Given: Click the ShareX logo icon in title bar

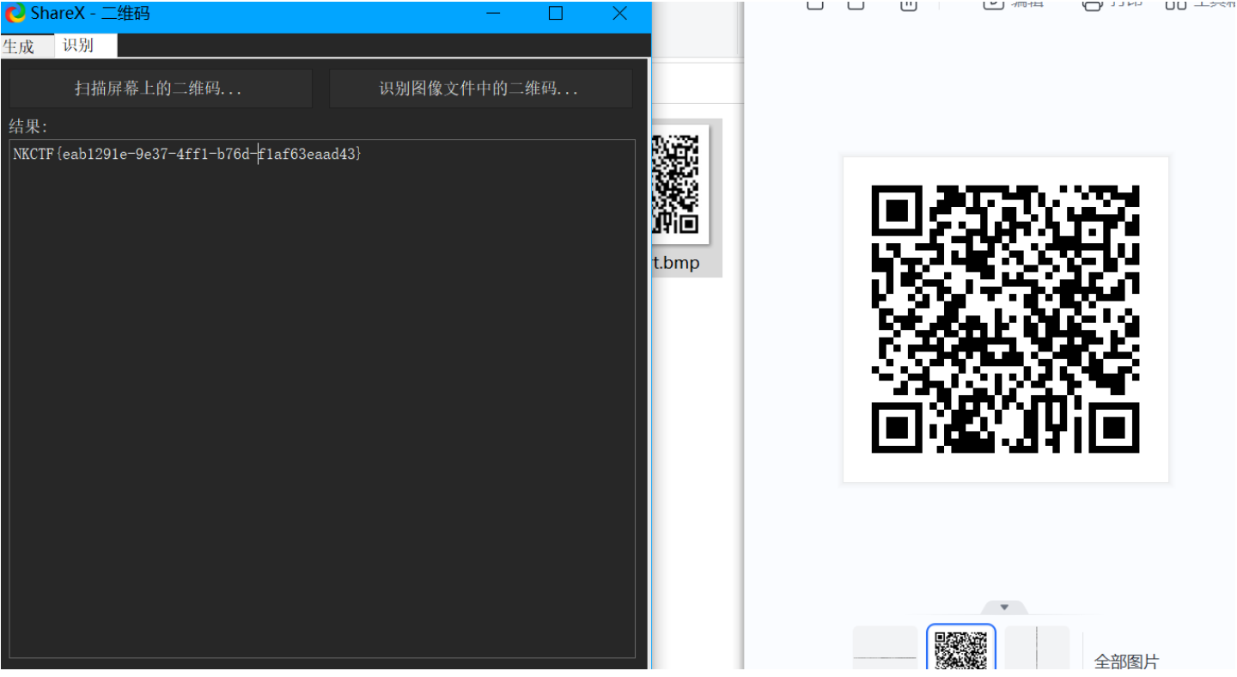Looking at the screenshot, I should click(x=15, y=14).
